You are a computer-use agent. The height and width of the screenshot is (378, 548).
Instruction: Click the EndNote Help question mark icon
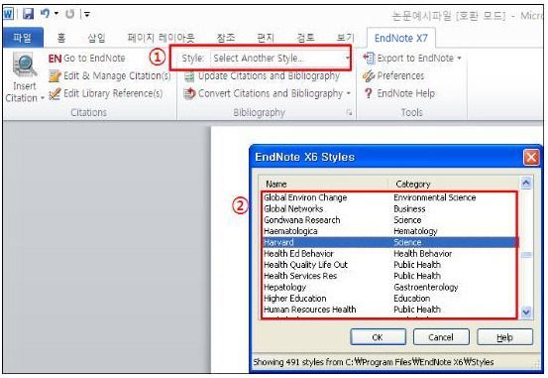tap(368, 93)
